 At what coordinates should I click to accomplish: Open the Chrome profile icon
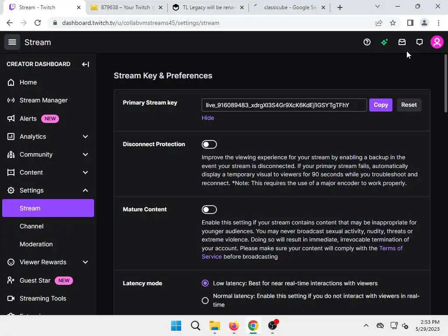(424, 23)
